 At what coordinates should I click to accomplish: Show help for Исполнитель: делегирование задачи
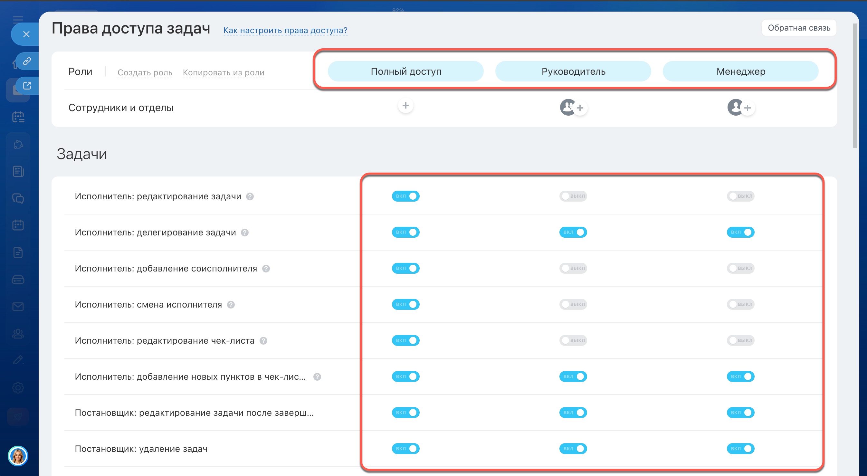[x=245, y=233]
